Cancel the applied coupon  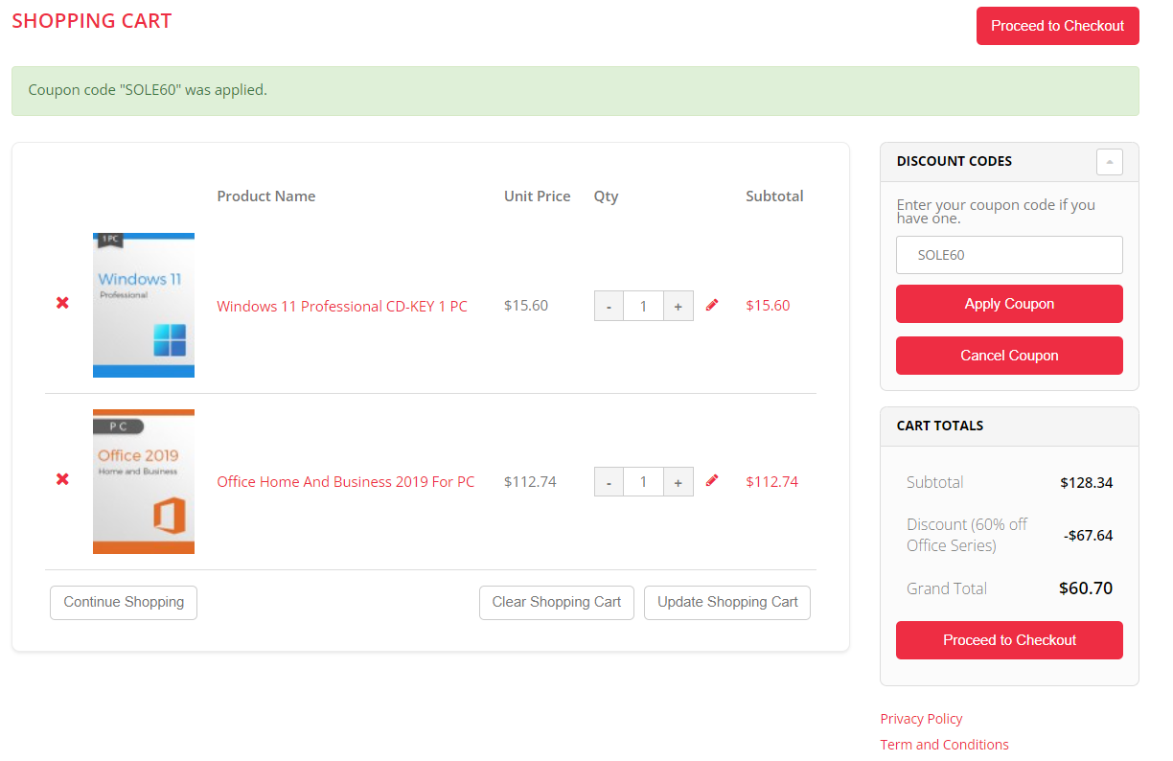[x=1009, y=356]
